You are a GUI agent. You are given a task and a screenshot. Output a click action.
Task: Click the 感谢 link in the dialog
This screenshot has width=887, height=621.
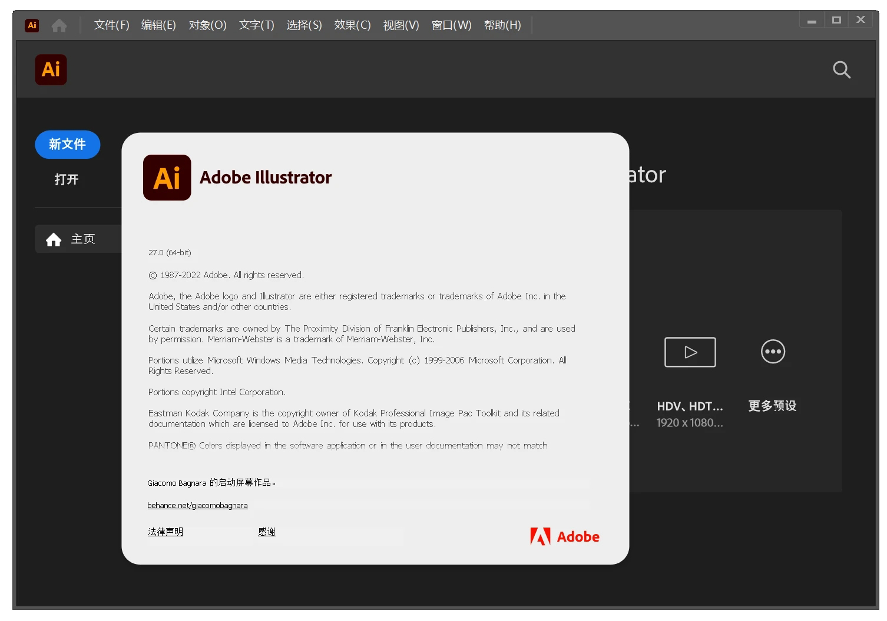(x=266, y=531)
